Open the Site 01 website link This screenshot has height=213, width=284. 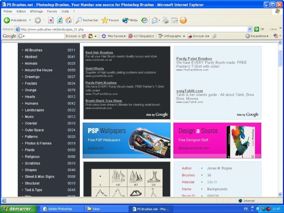click(x=212, y=182)
